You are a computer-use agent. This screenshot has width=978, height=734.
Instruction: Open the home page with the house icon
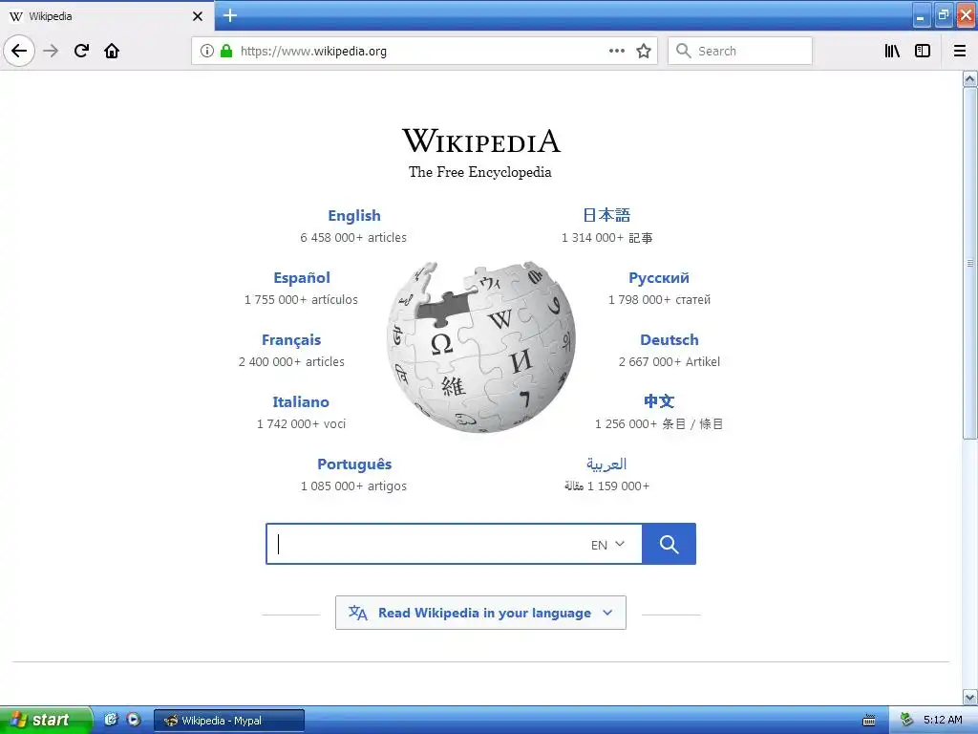[x=112, y=51]
